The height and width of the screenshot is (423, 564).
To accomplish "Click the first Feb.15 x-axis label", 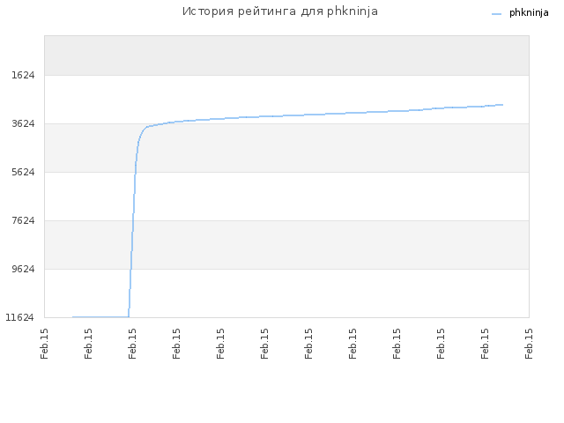I will tap(44, 344).
